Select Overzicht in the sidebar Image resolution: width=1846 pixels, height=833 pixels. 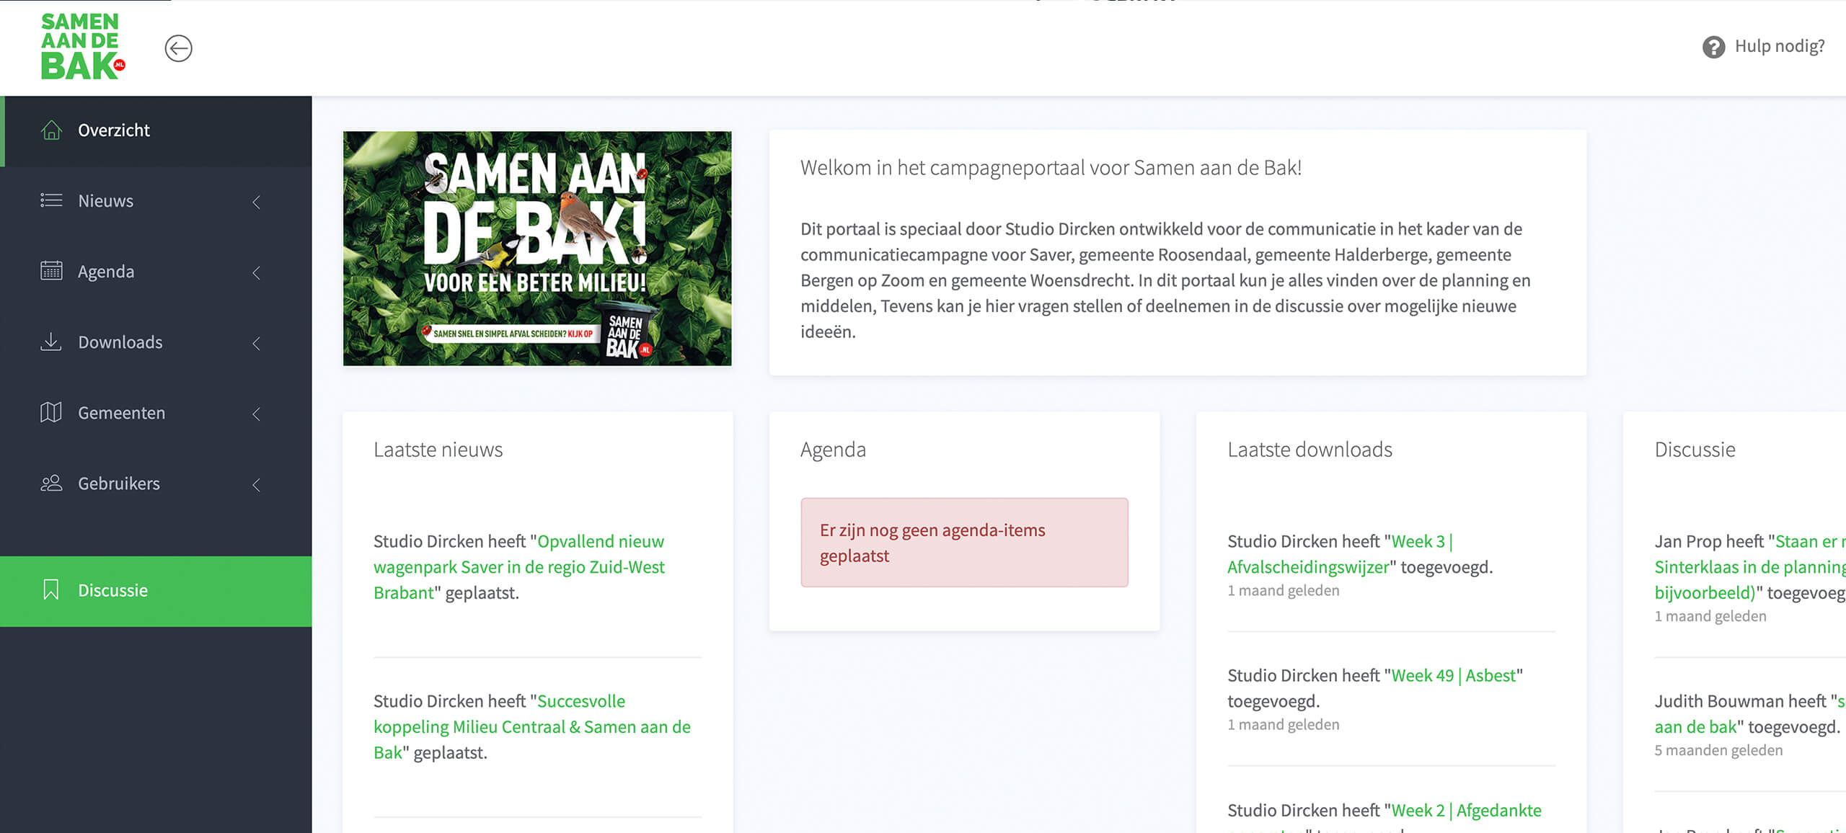pyautogui.click(x=114, y=130)
